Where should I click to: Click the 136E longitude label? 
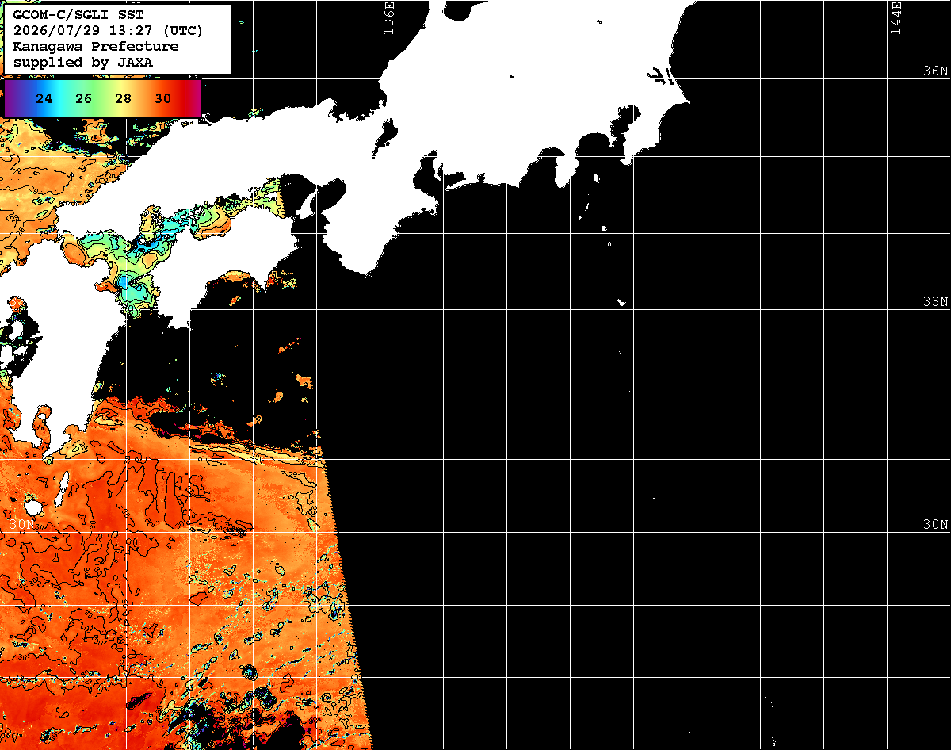(x=388, y=17)
